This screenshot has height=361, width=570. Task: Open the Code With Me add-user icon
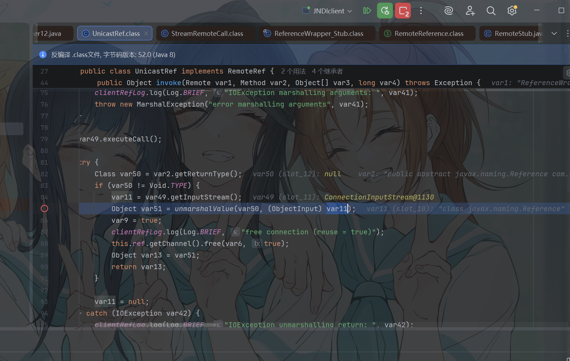(x=470, y=11)
